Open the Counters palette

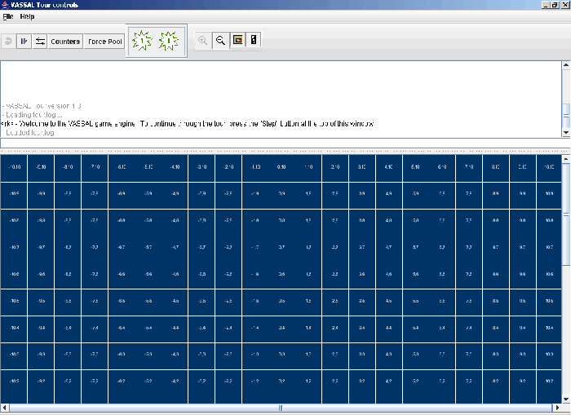click(x=65, y=42)
